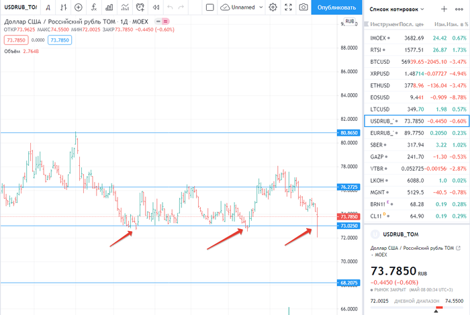The image size is (470, 315).
Task: Select the LTCUSD row in watchlist
Action: click(417, 109)
